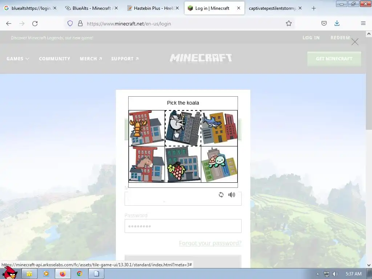This screenshot has width=372, height=279.
Task: Open the Chrome taskbar icon
Action: click(x=80, y=274)
